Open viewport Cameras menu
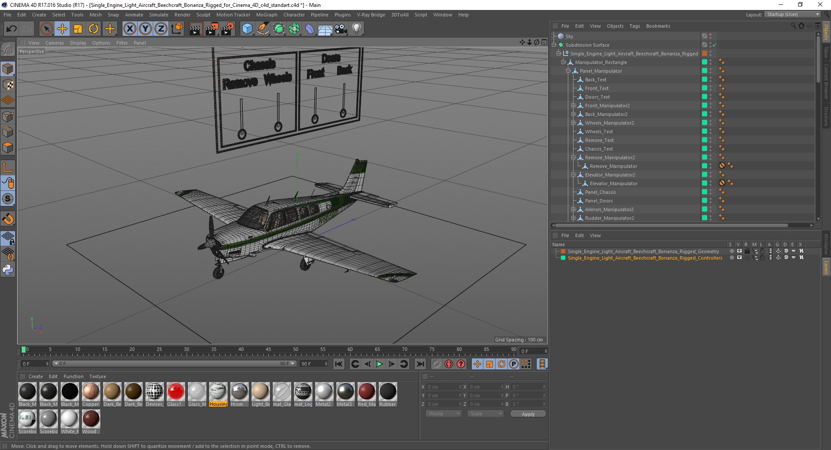The width and height of the screenshot is (831, 450). [x=55, y=43]
